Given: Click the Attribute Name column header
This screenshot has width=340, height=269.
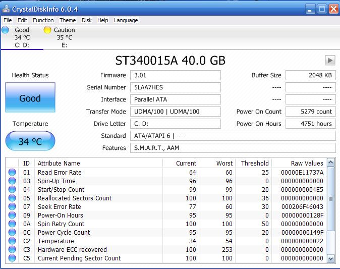Looking at the screenshot, I should click(98, 163).
